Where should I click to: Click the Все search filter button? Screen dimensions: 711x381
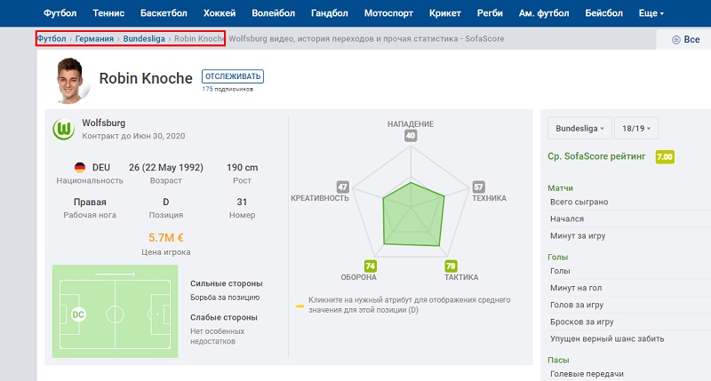click(x=686, y=40)
